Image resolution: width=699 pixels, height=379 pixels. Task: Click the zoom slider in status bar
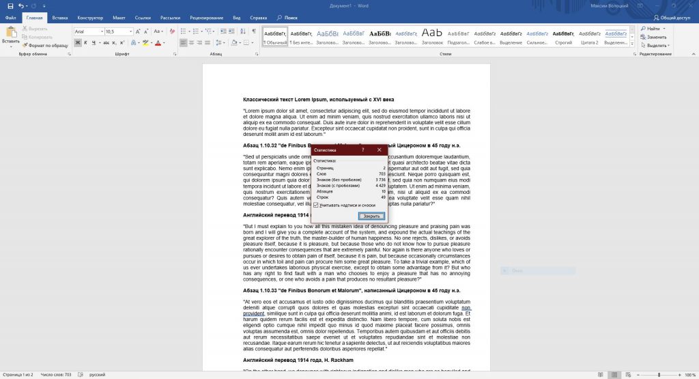pos(659,375)
